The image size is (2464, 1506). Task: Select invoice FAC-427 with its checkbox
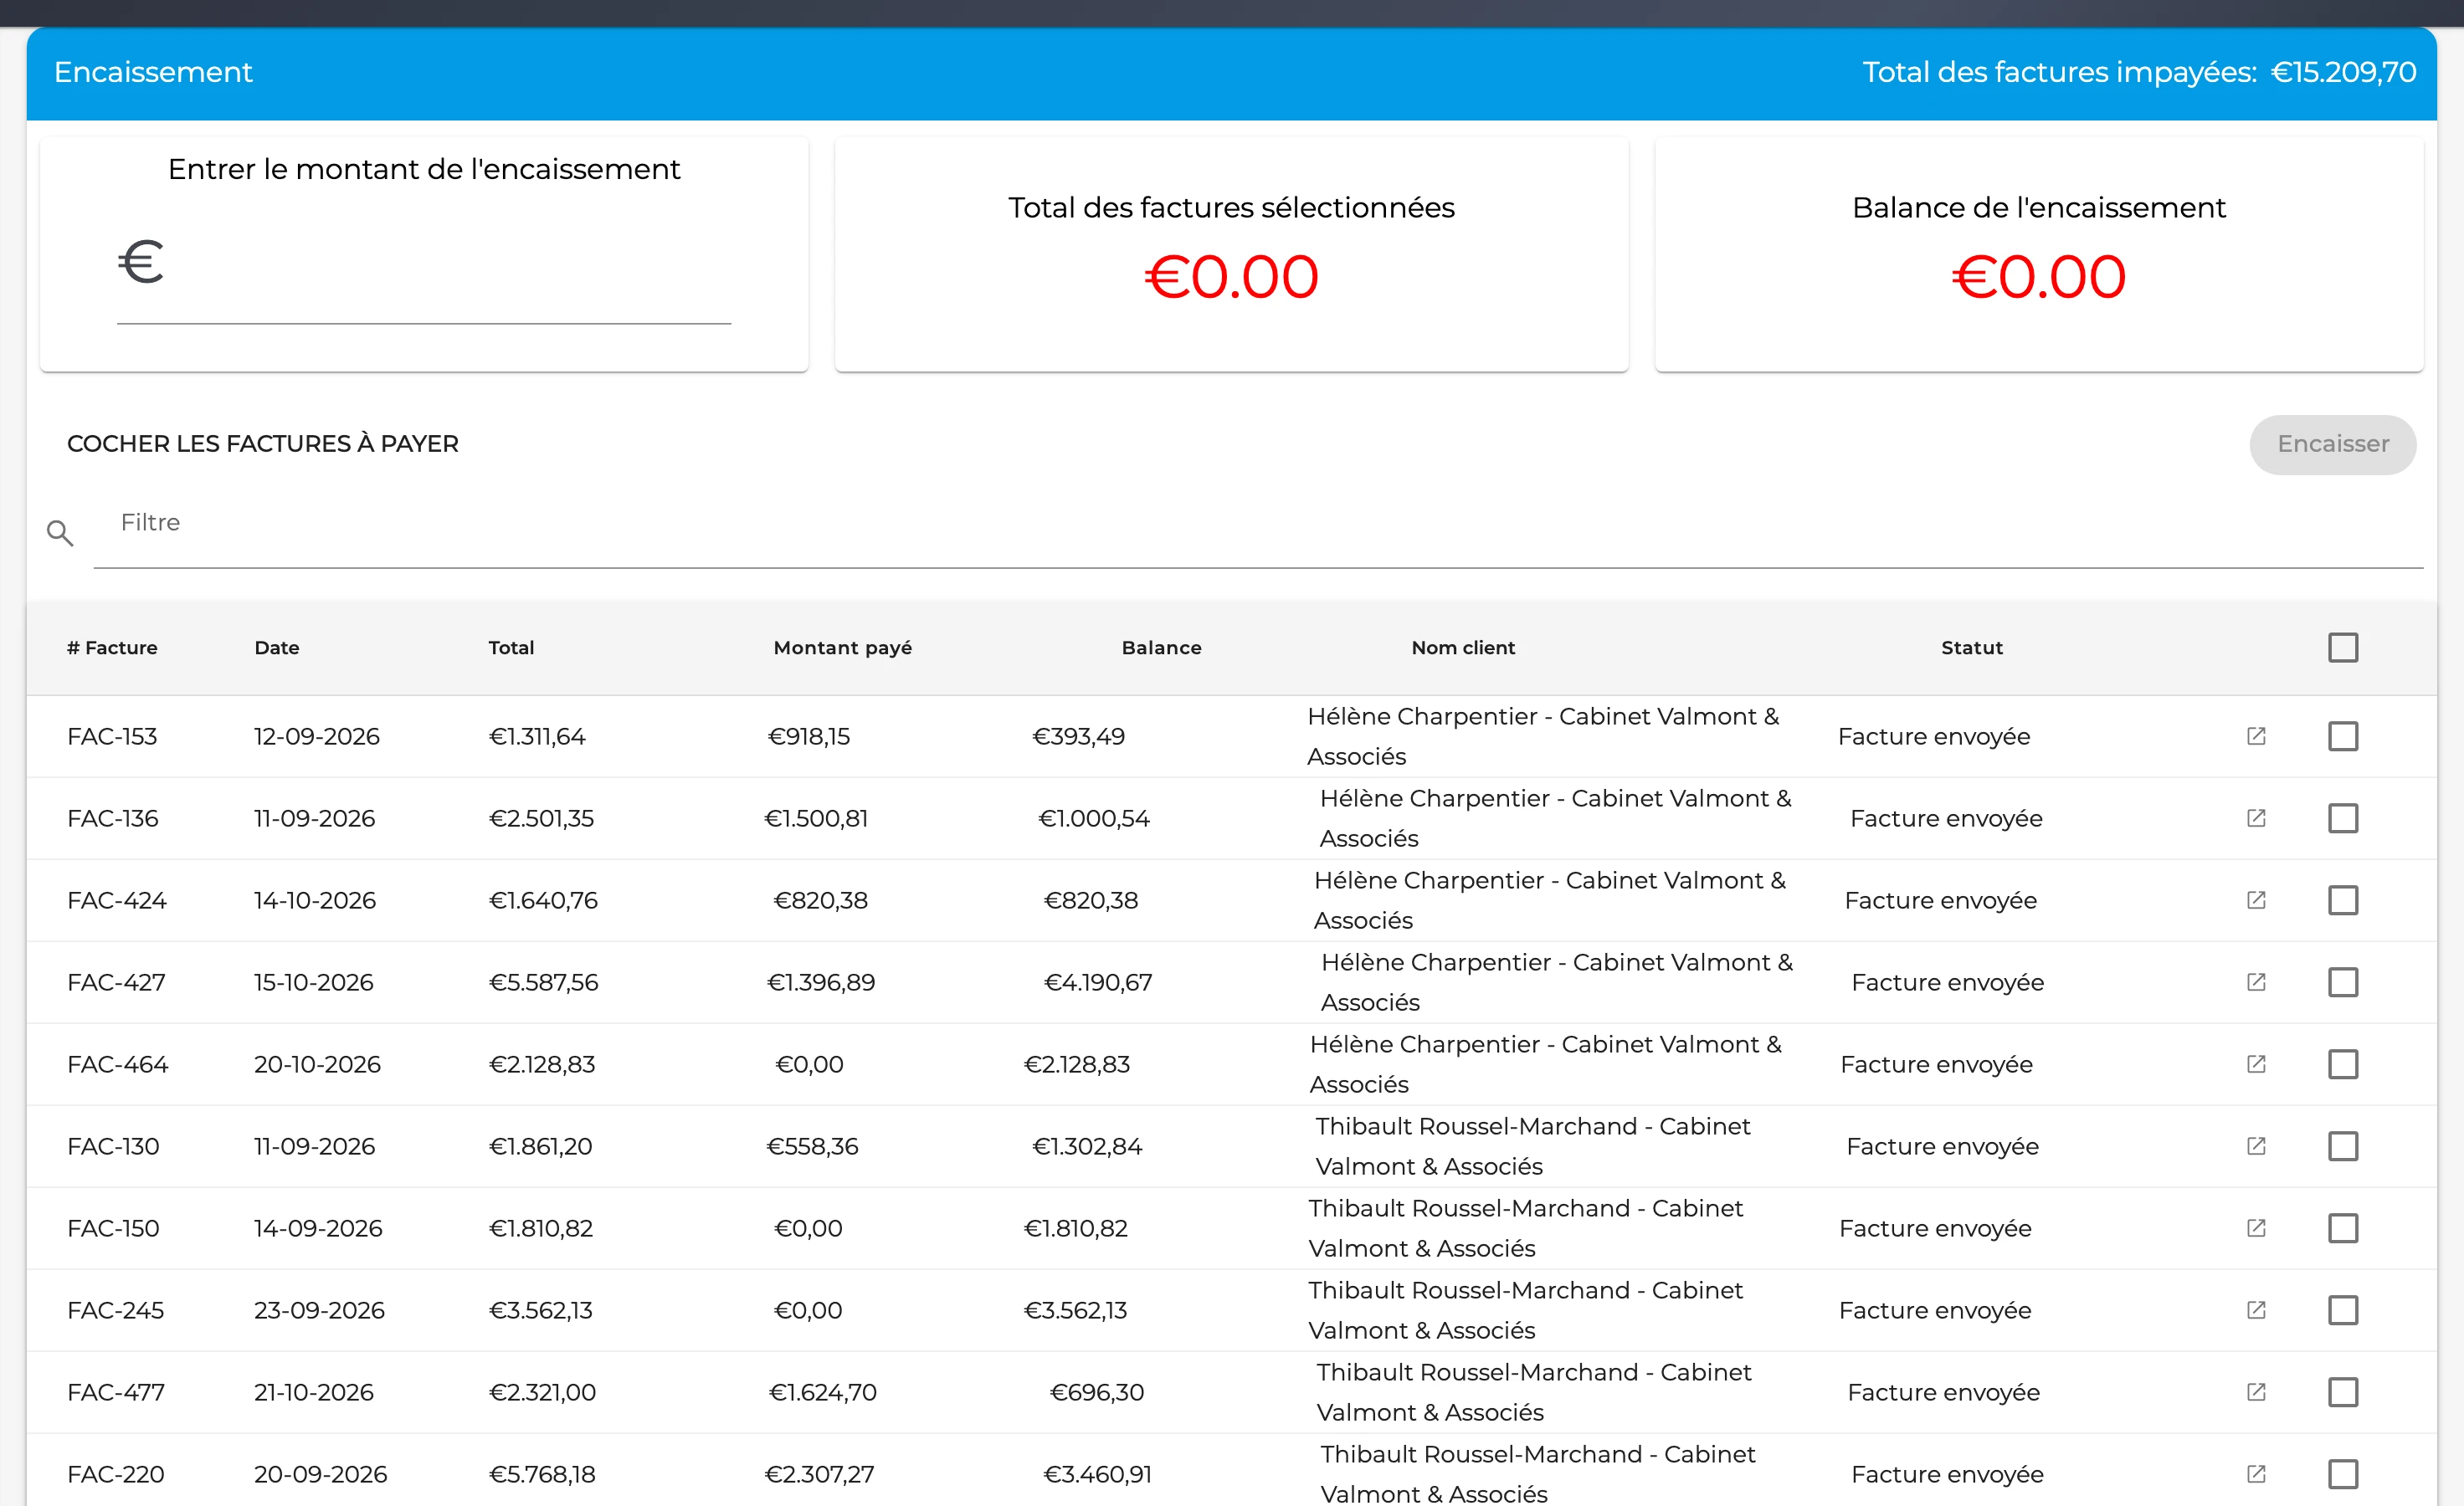(x=2343, y=982)
